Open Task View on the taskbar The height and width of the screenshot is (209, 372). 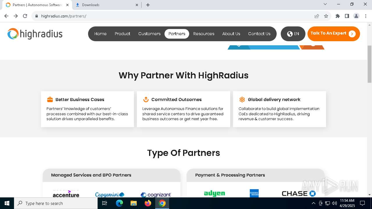pyautogui.click(x=105, y=203)
